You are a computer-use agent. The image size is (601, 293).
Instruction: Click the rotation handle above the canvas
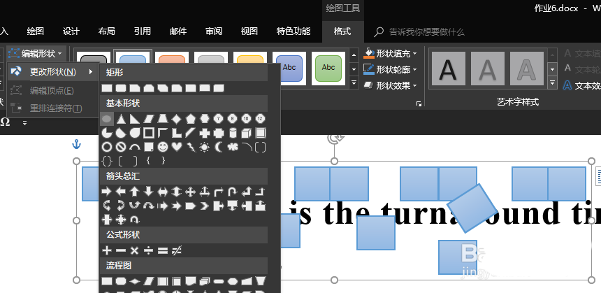[334, 139]
